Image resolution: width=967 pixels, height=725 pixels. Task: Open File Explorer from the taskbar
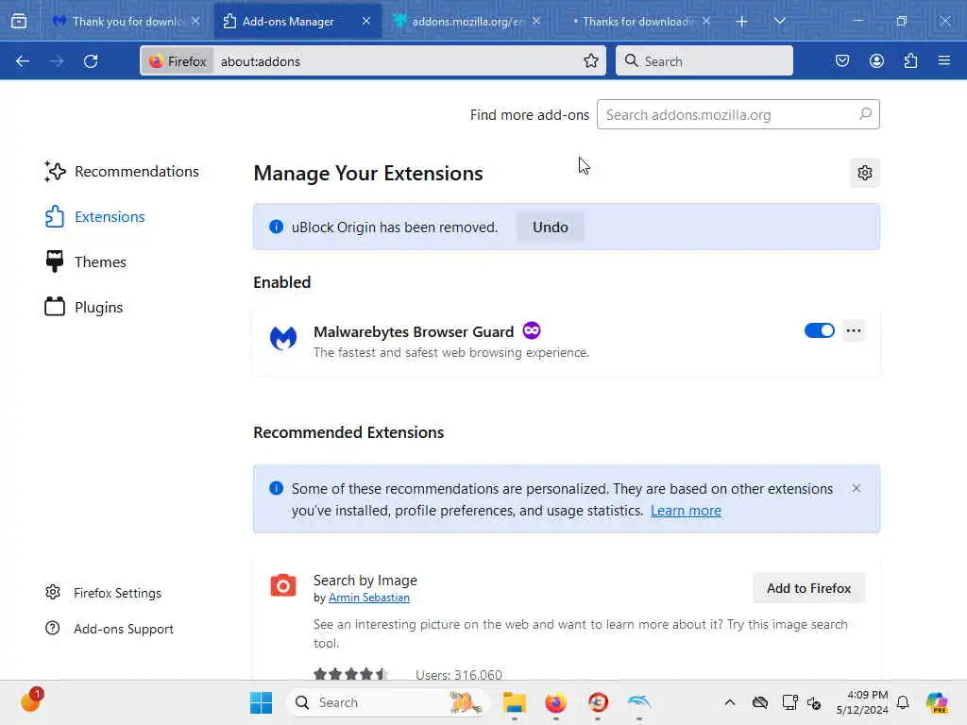click(x=515, y=702)
